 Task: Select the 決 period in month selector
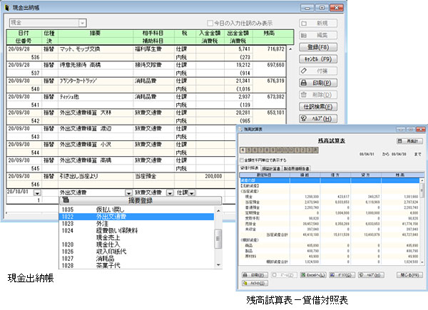pos(315,150)
